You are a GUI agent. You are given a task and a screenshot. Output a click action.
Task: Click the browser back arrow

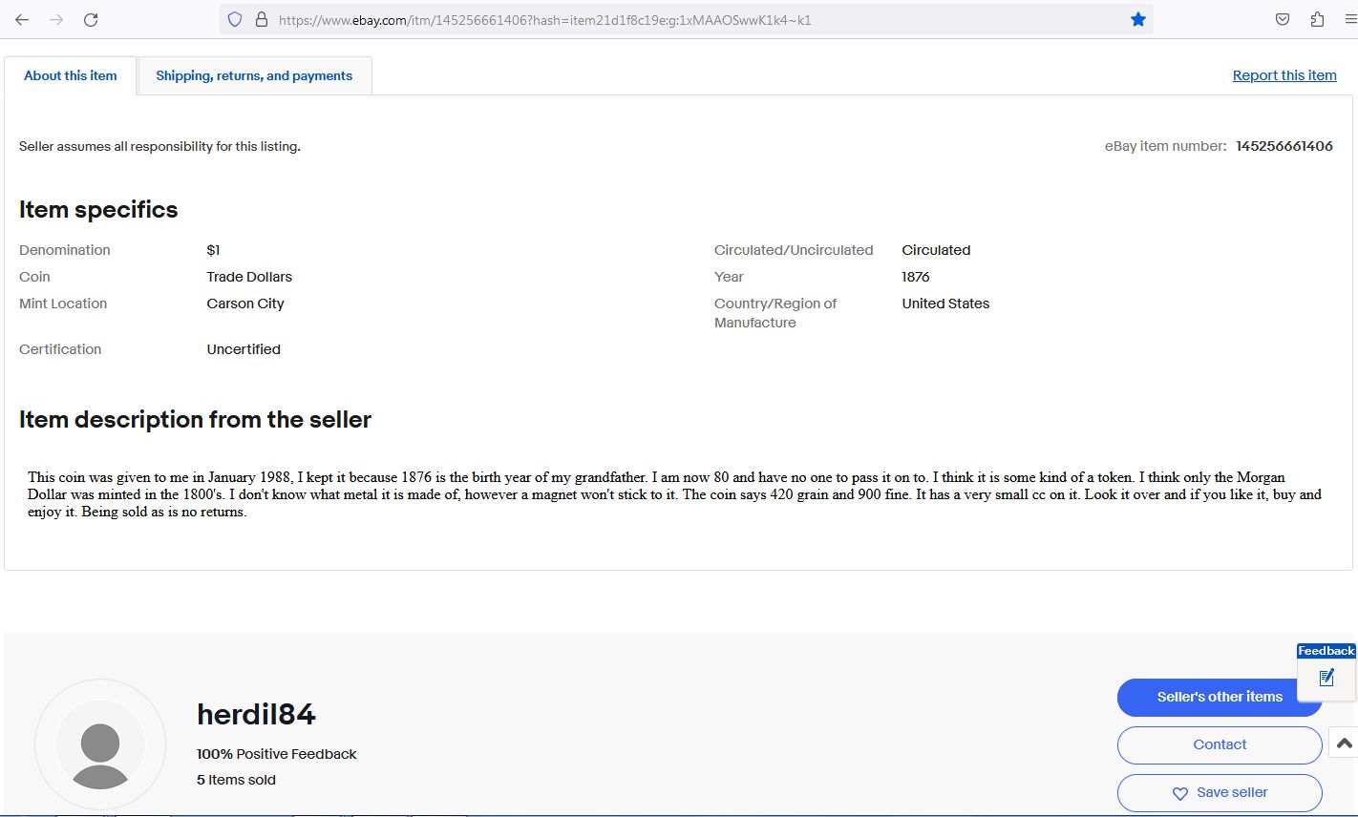[22, 19]
